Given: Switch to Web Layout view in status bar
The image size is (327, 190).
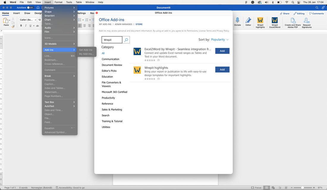Looking at the screenshot, I should click(x=273, y=188).
